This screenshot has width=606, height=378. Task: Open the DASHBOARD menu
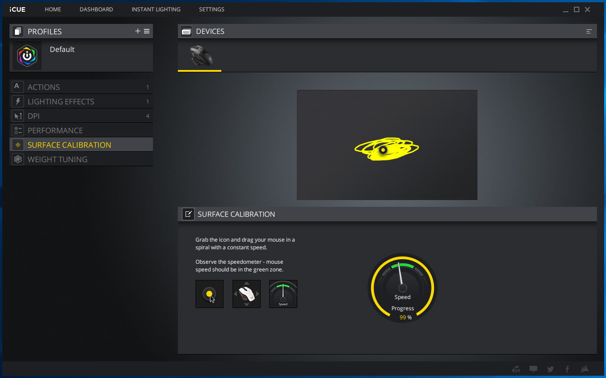[96, 9]
